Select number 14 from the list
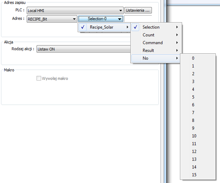Image resolution: width=220 pixels, height=183 pixels. pyautogui.click(x=198, y=167)
